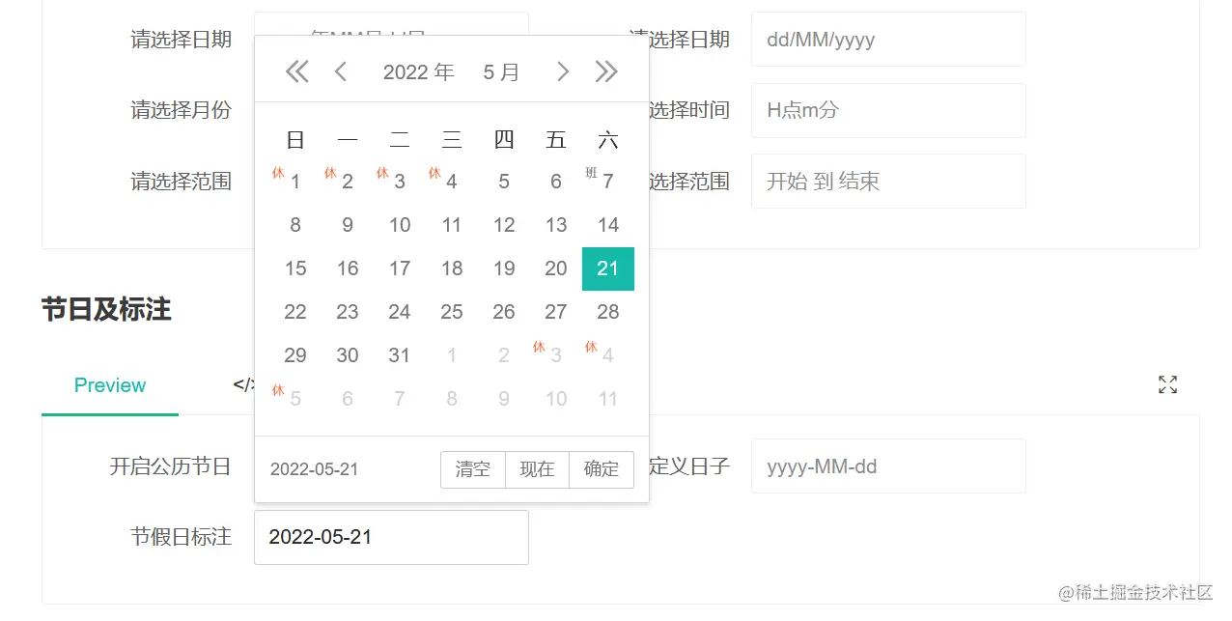Click the 清空 clear button
1232x621 pixels.
(x=473, y=469)
